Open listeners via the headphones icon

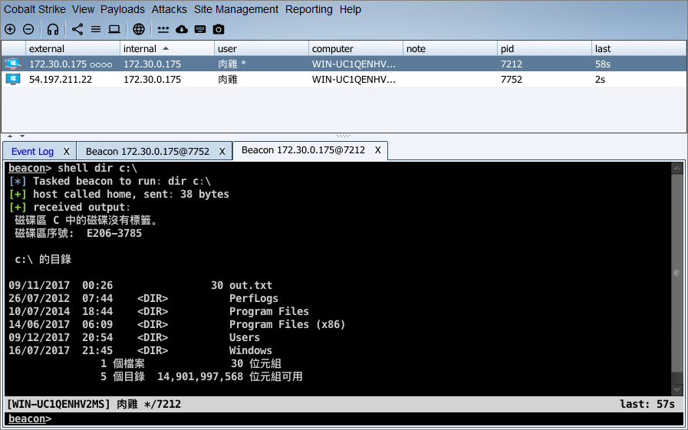[53, 29]
